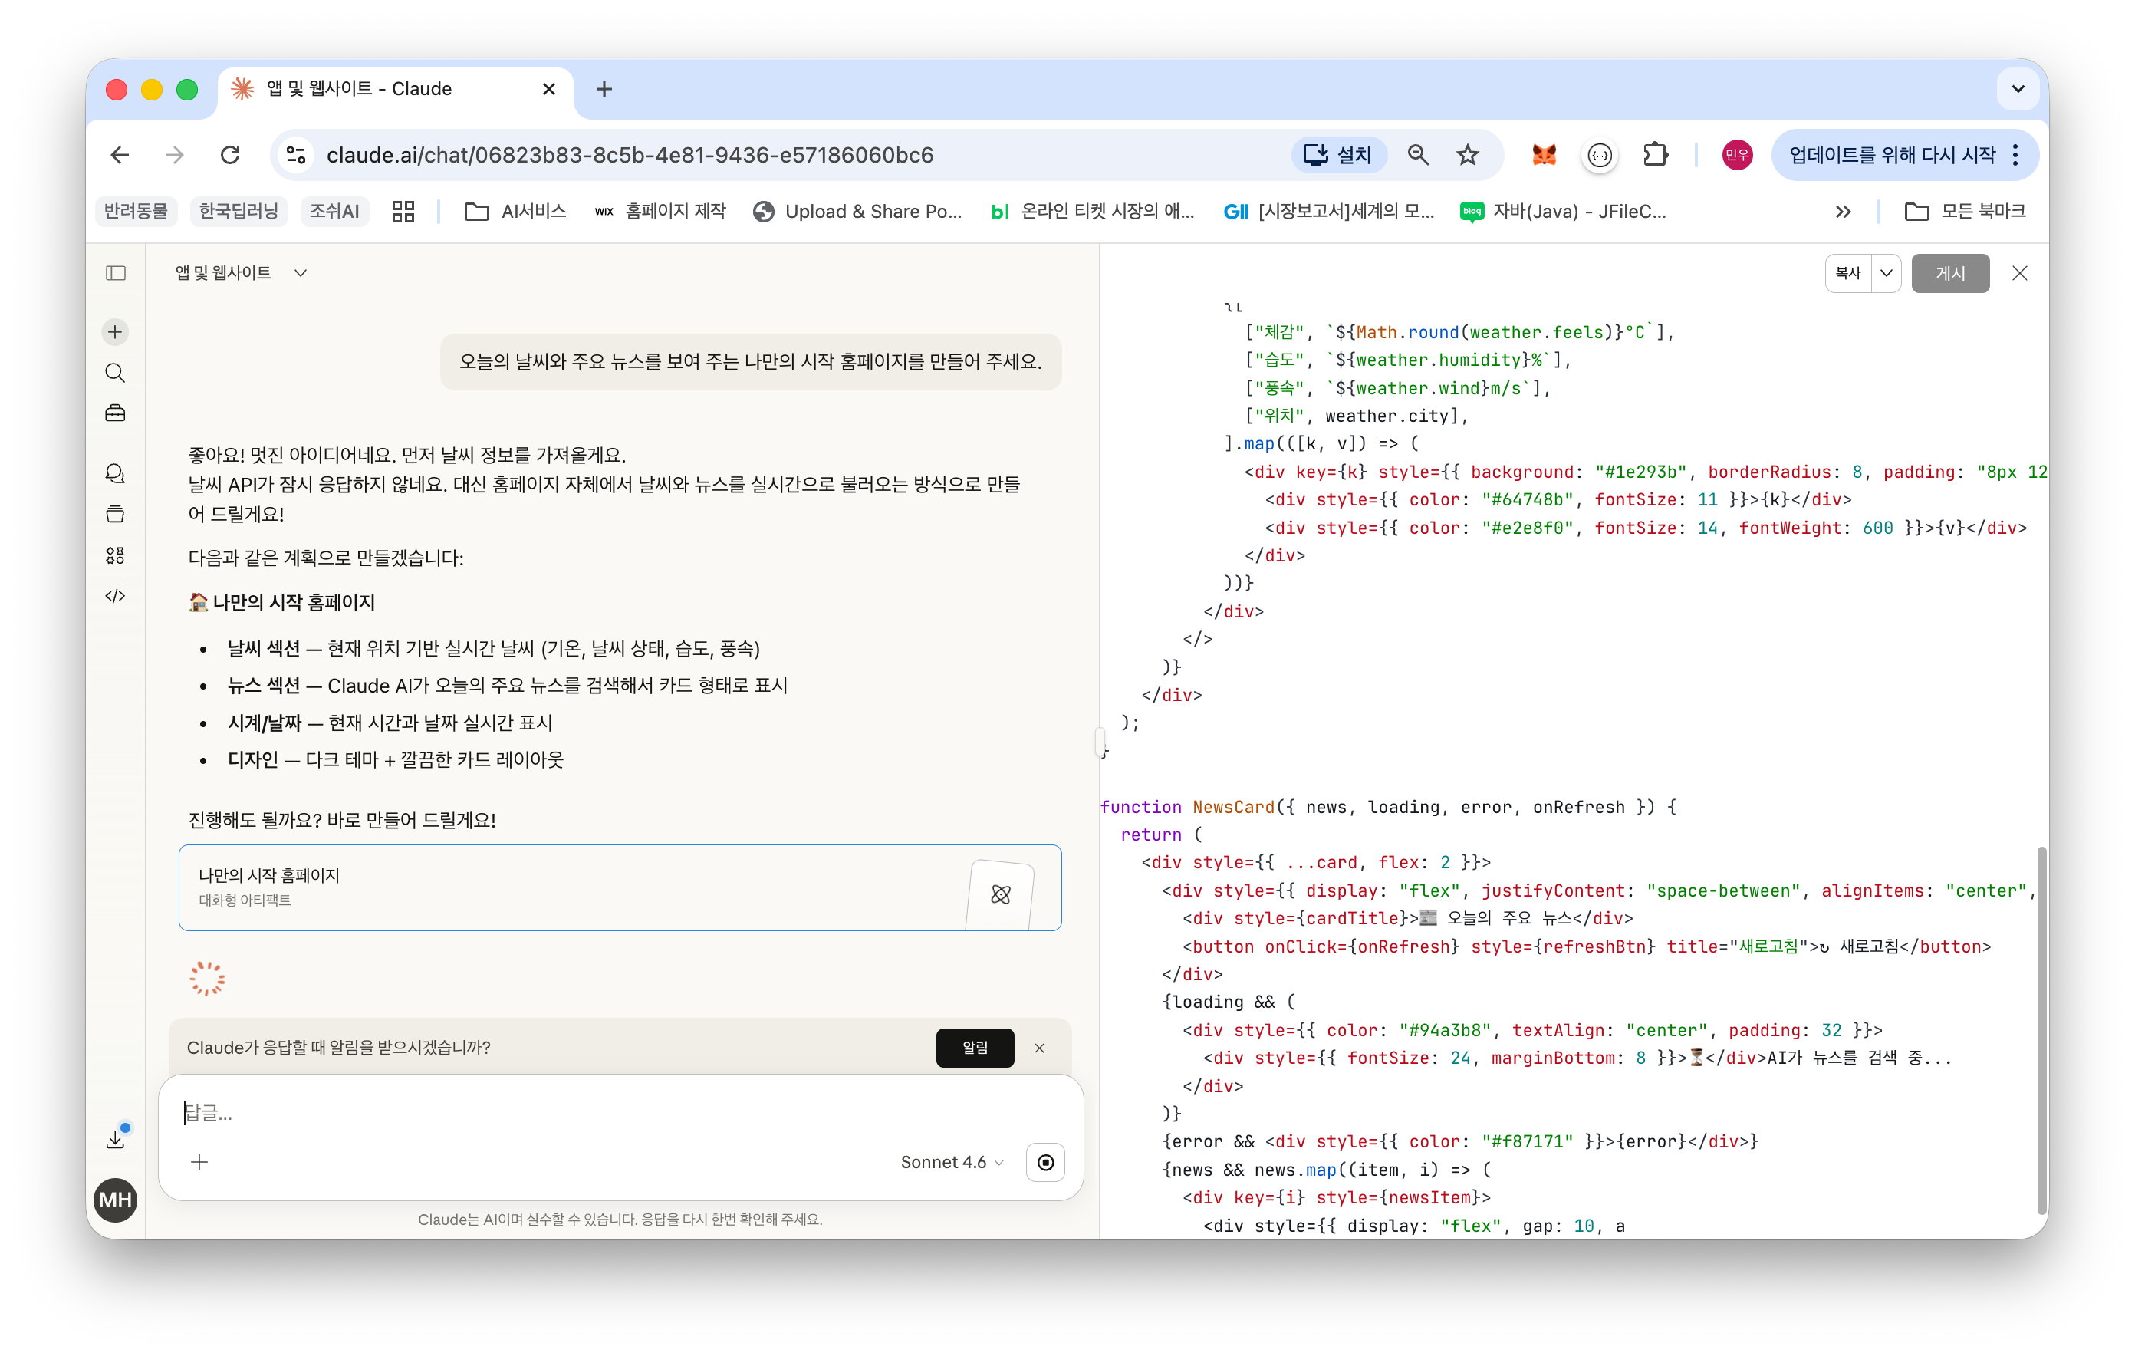Open the chats bubble icon in sidebar
The height and width of the screenshot is (1353, 2135).
point(115,473)
